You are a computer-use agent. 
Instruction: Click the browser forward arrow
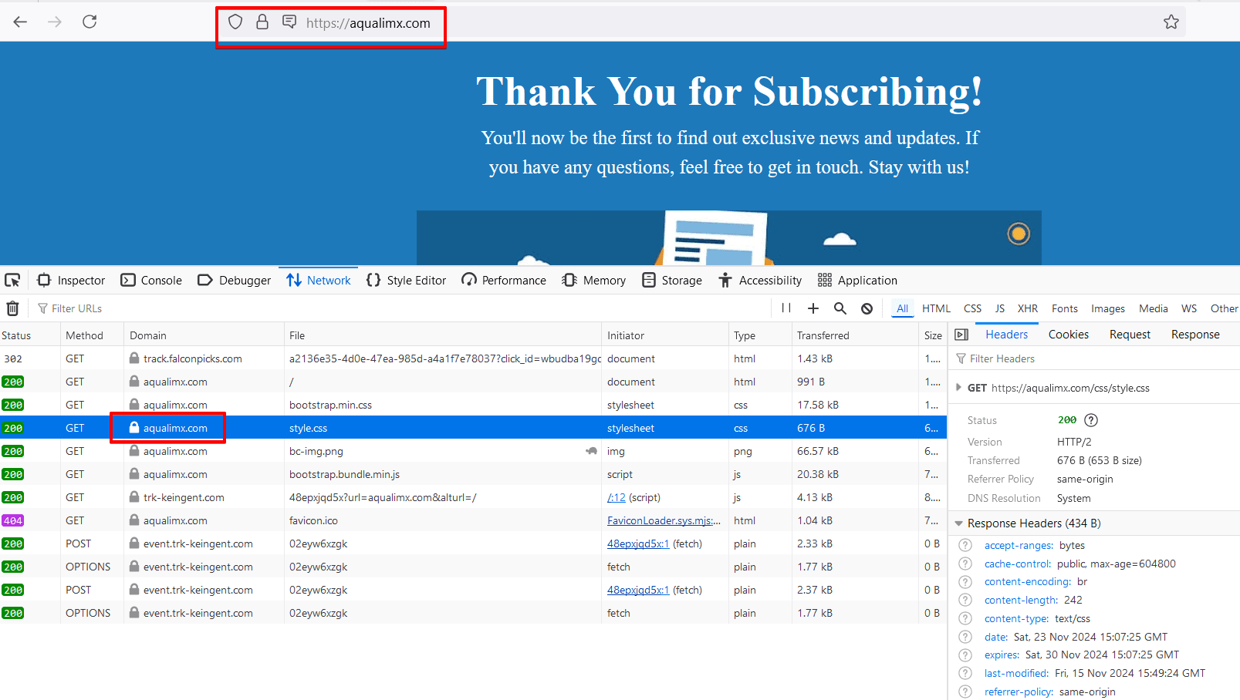[x=54, y=22]
